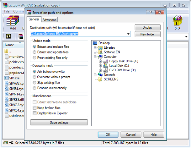Click the archive icon beside the up arrow
191x148 pixels.
point(21,36)
